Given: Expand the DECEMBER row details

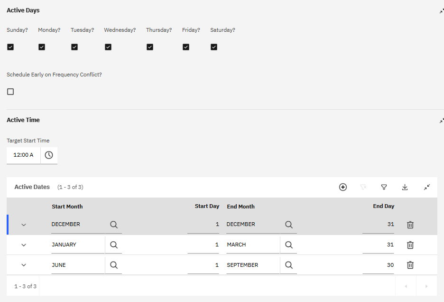Looking at the screenshot, I should coord(24,225).
